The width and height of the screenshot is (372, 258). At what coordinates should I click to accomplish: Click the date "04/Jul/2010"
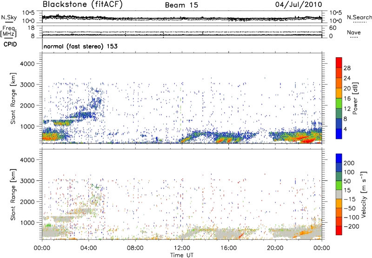pyautogui.click(x=299, y=5)
